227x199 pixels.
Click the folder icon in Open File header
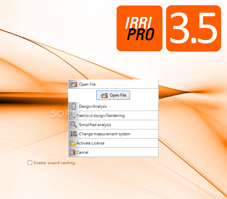point(74,84)
